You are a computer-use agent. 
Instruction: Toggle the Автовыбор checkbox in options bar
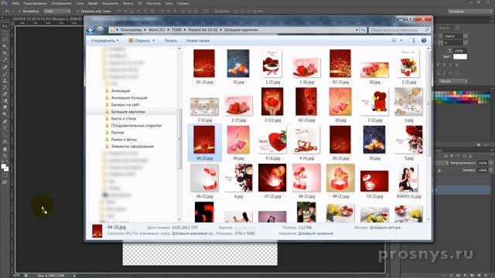(x=19, y=12)
